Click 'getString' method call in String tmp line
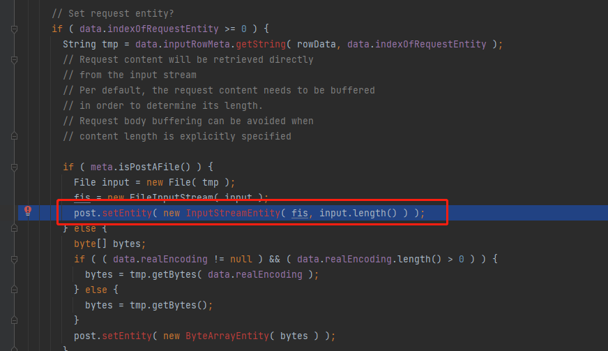The image size is (608, 351). tap(261, 44)
